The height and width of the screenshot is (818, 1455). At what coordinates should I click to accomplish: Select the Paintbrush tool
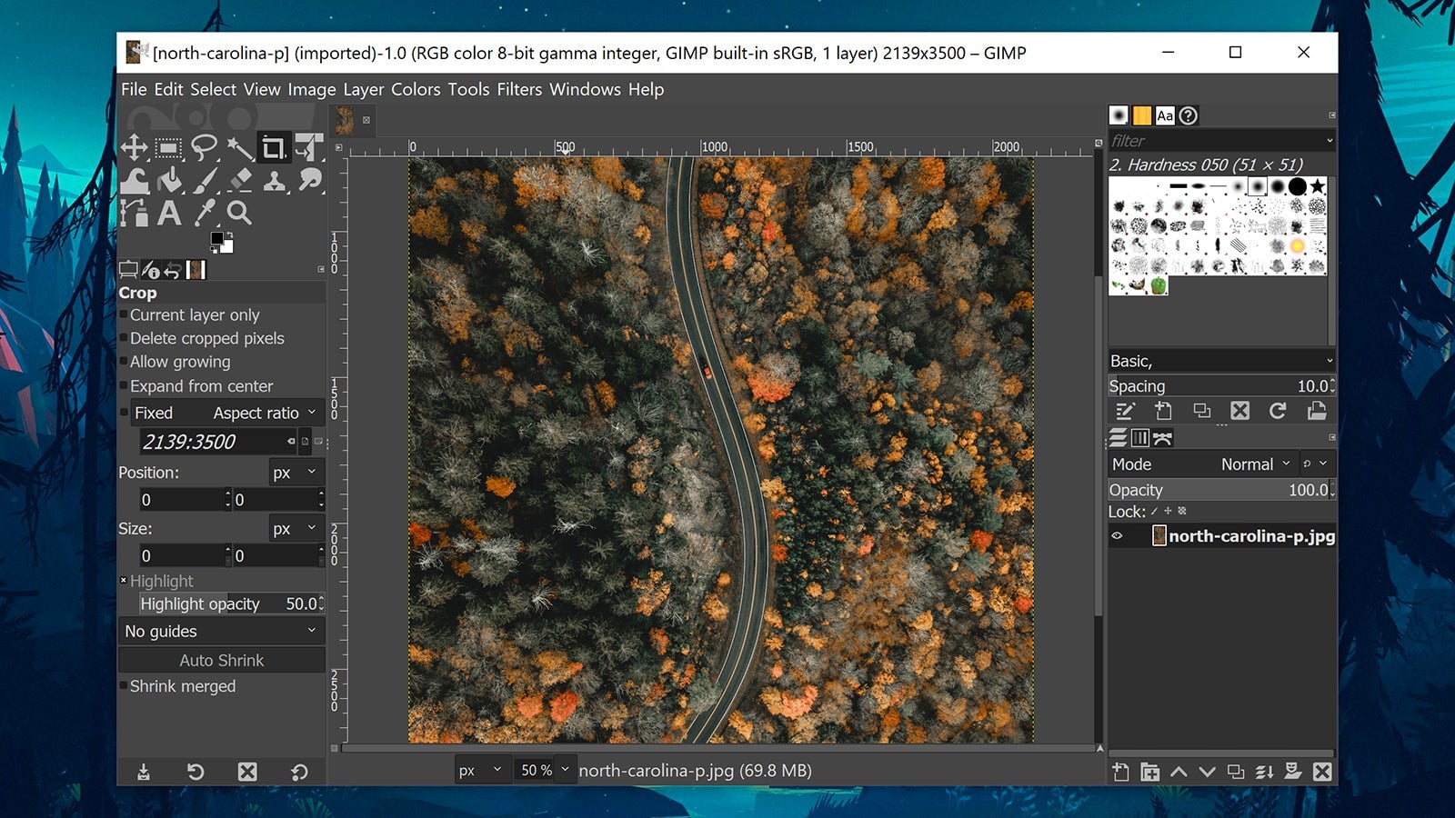(x=205, y=180)
